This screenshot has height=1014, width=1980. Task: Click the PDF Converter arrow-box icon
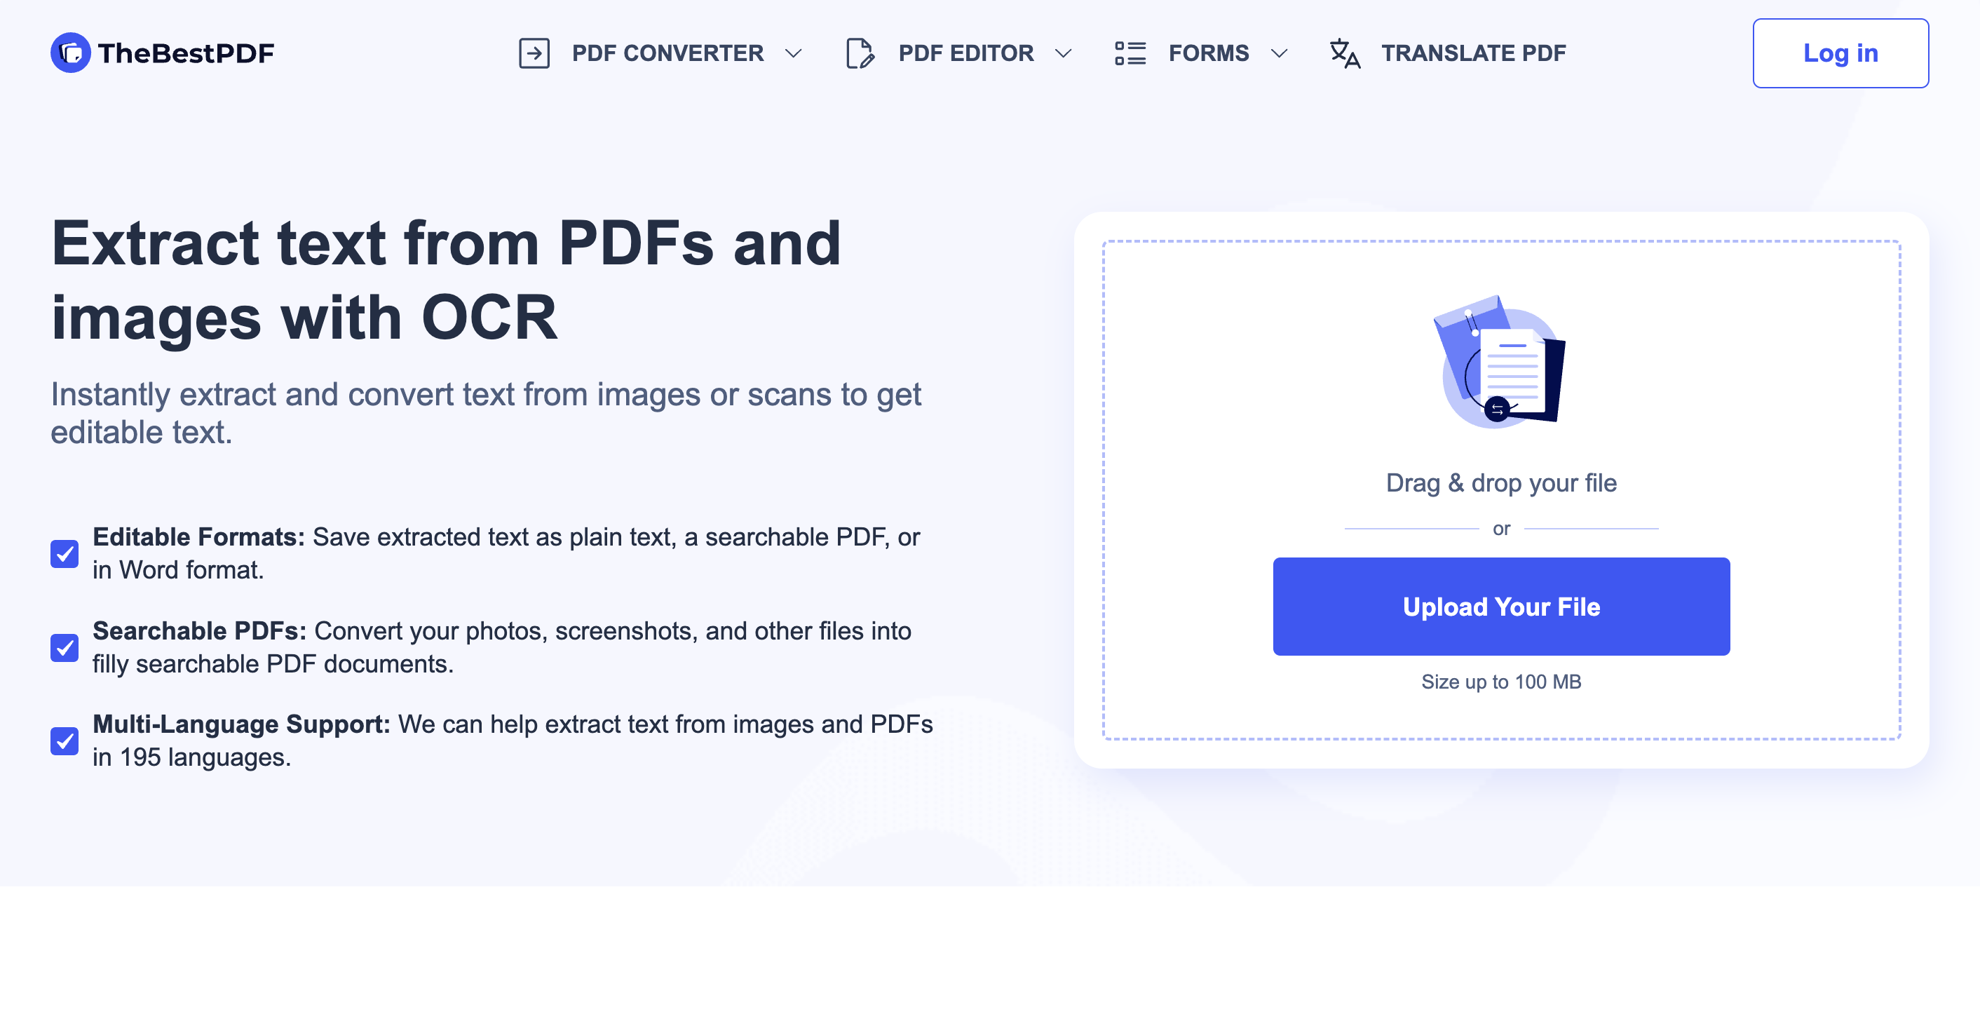pyautogui.click(x=534, y=53)
